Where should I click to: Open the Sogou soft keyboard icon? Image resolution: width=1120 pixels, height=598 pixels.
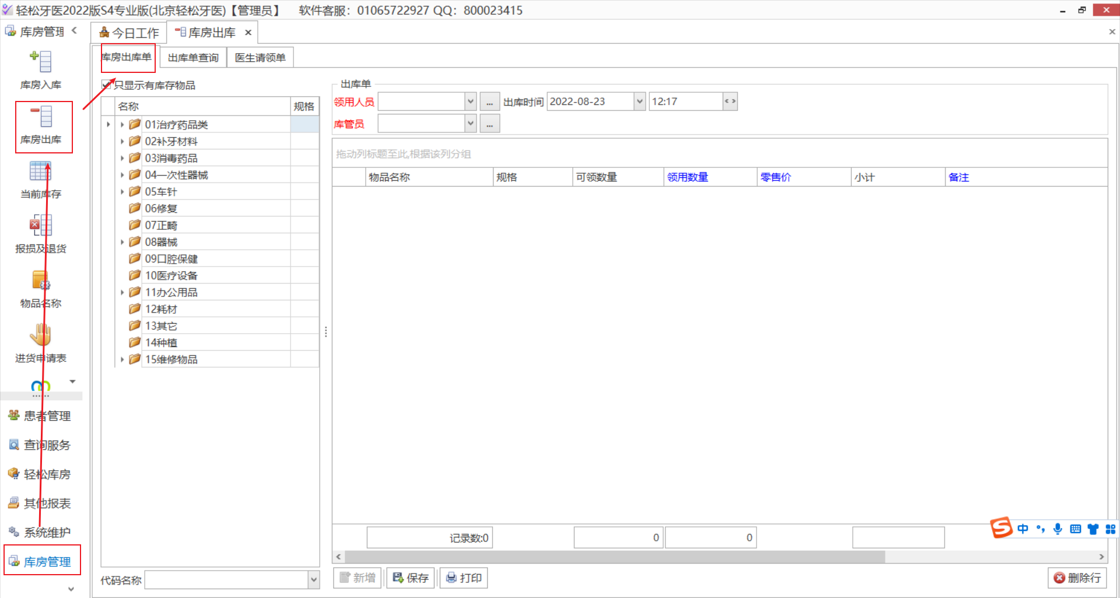[1076, 529]
